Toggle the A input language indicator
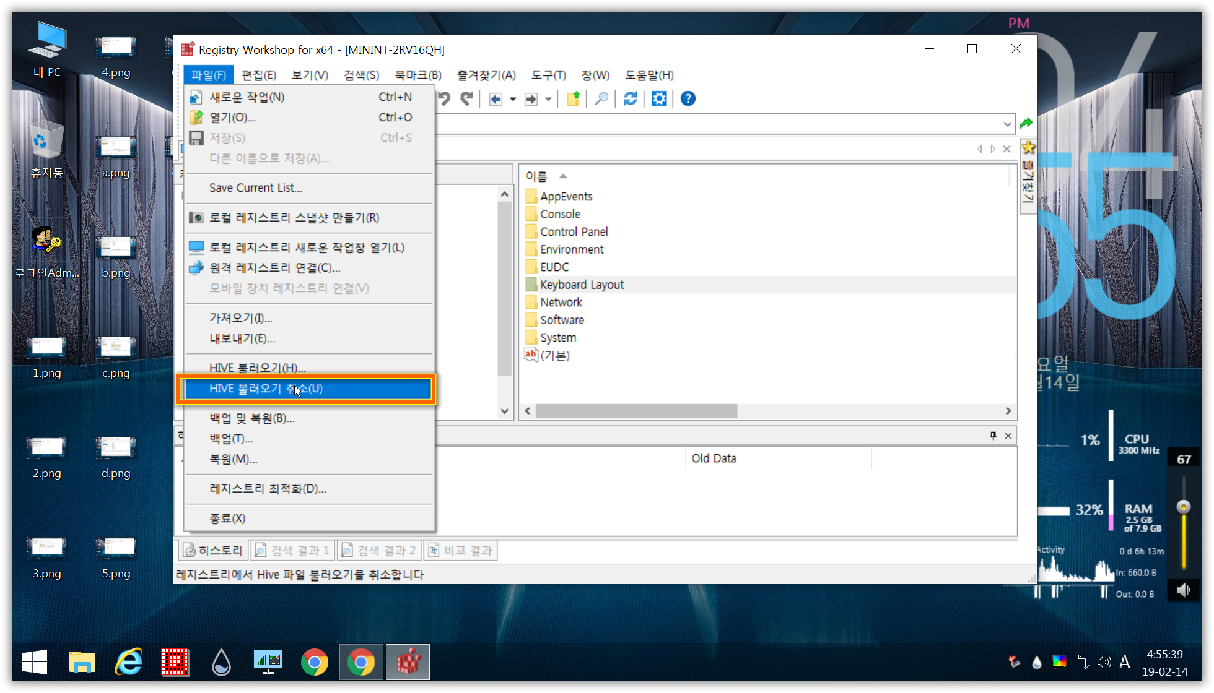 pyautogui.click(x=1125, y=662)
